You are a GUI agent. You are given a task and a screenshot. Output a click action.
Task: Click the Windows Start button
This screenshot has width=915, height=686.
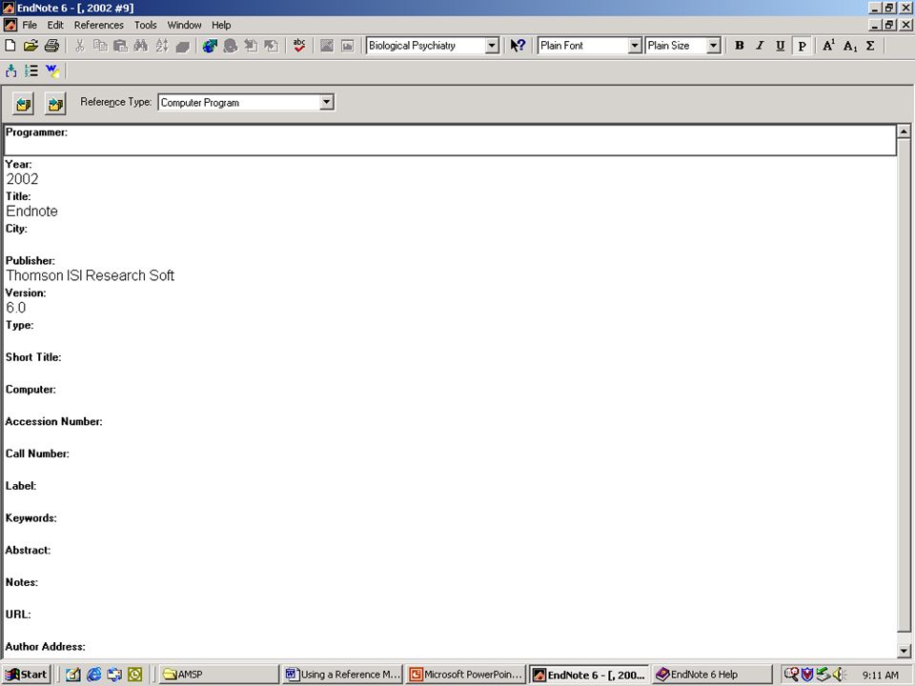pyautogui.click(x=27, y=675)
